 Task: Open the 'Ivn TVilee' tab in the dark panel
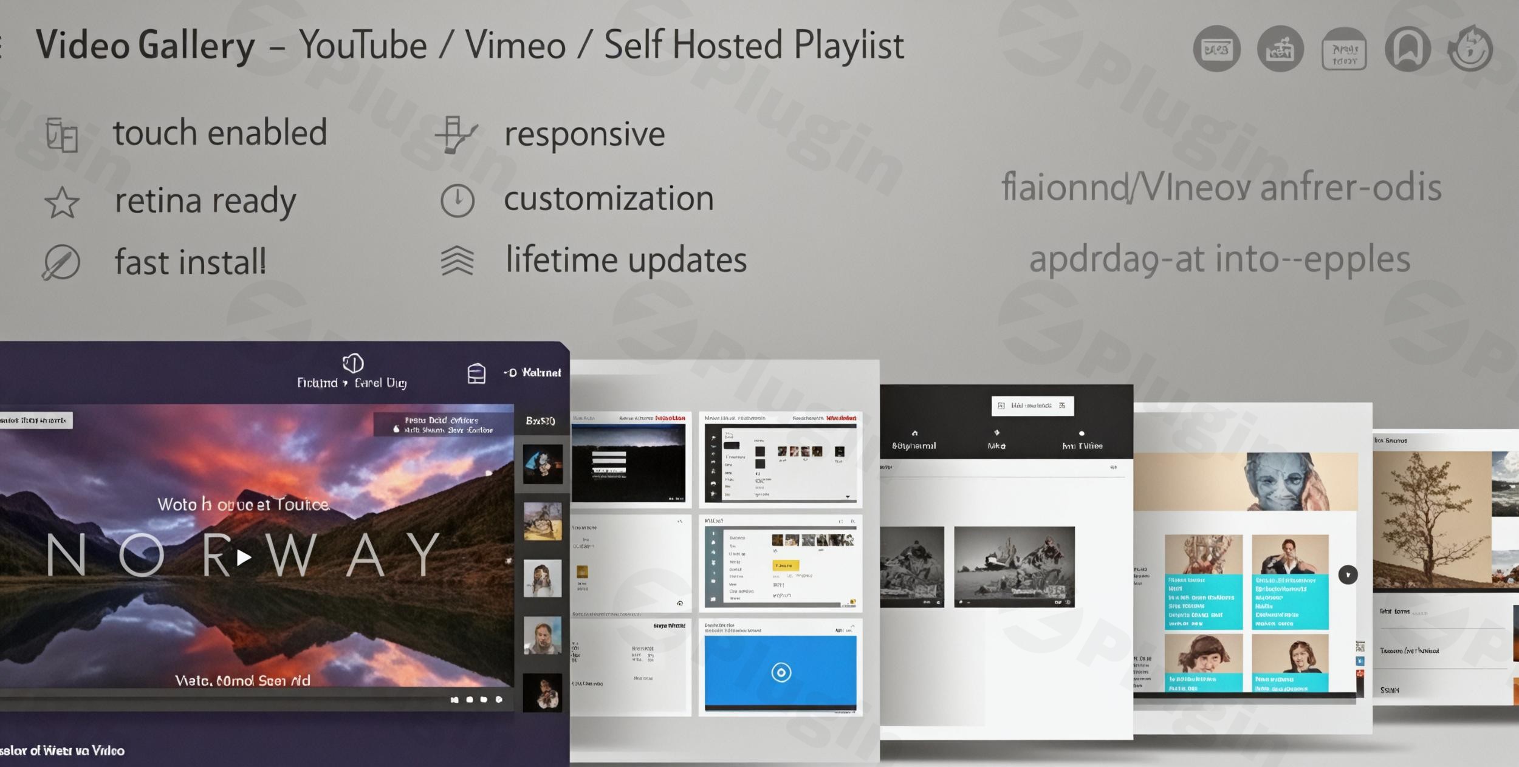click(1082, 440)
